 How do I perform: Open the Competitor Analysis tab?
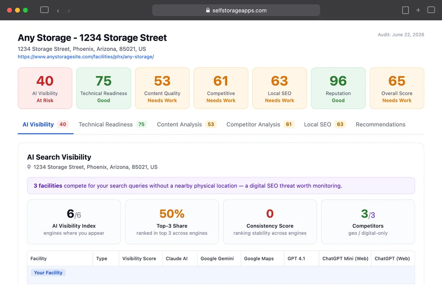(260, 124)
